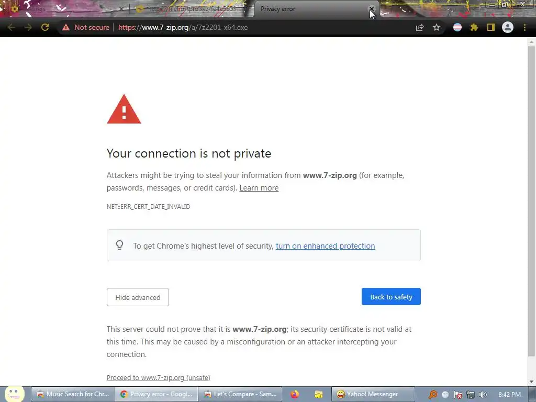This screenshot has width=536, height=402.
Task: Go back to the previous page
Action: point(11,27)
